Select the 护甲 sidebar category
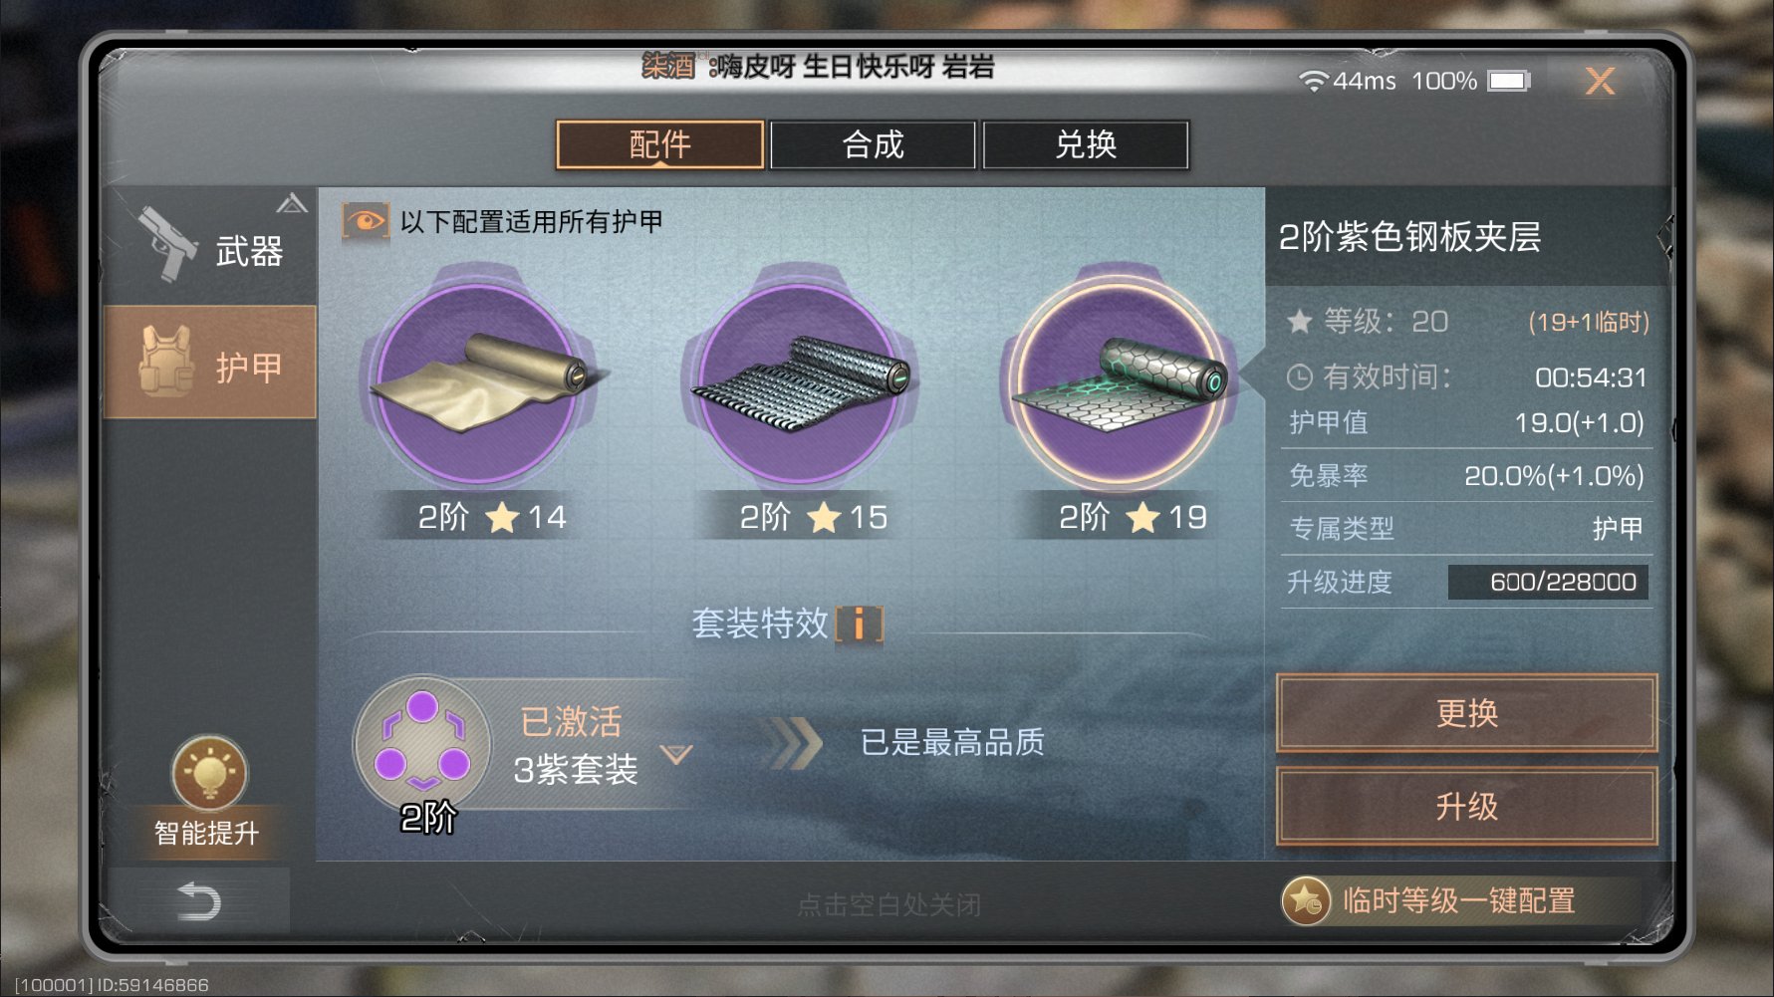Image resolution: width=1774 pixels, height=997 pixels. coord(210,363)
